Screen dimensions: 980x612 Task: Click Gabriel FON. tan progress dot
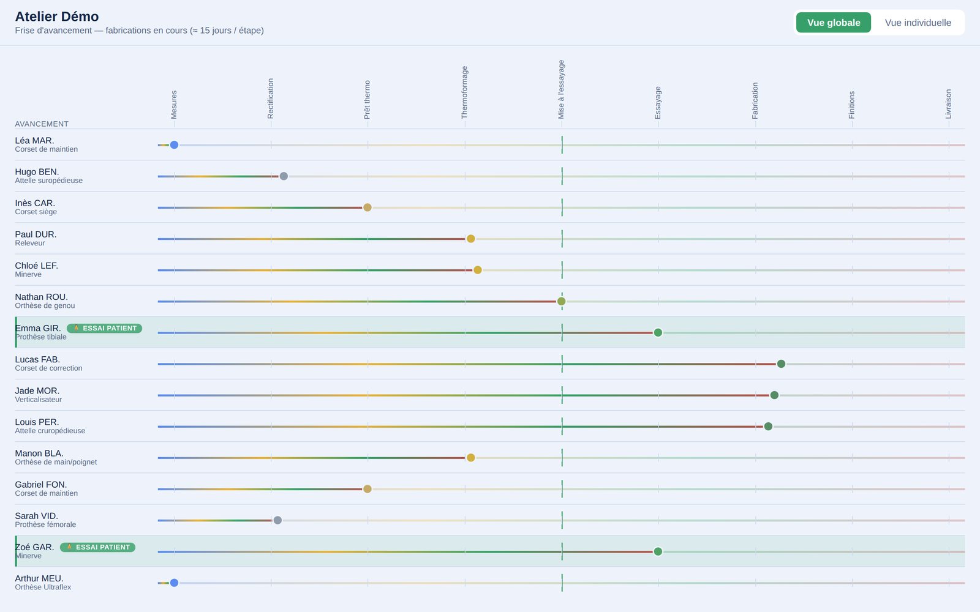[x=367, y=489]
